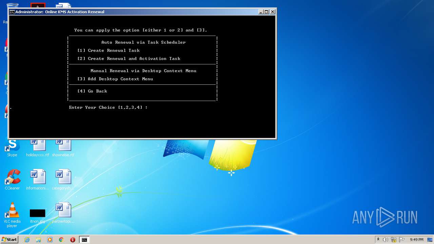Click the network status tray icon
Viewport: 434px width, 244px height.
394,240
